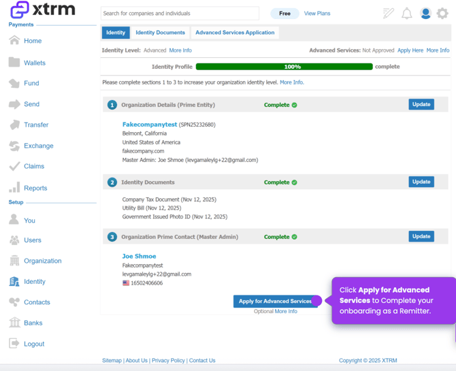
Task: Click the Identity Profile progress bar
Action: [x=284, y=67]
